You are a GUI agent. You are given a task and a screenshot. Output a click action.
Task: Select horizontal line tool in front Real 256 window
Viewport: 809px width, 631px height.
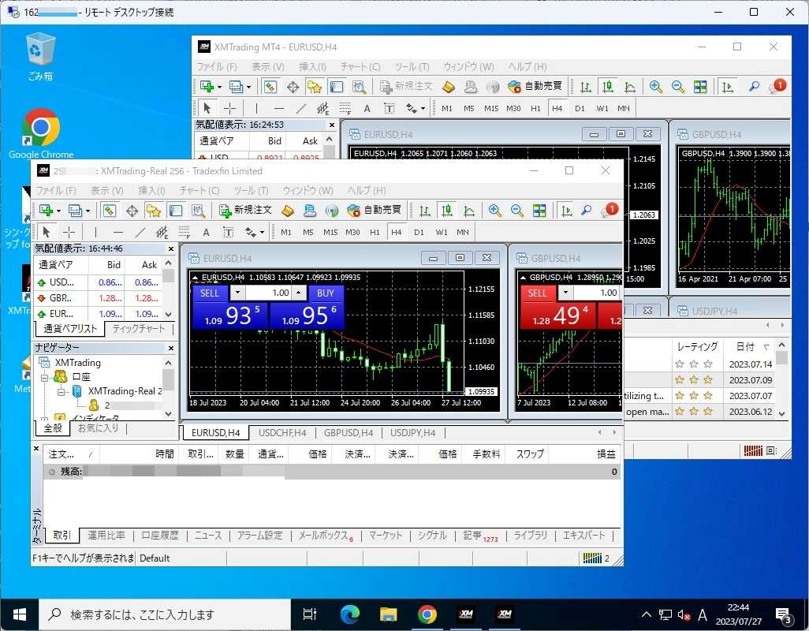tap(118, 232)
